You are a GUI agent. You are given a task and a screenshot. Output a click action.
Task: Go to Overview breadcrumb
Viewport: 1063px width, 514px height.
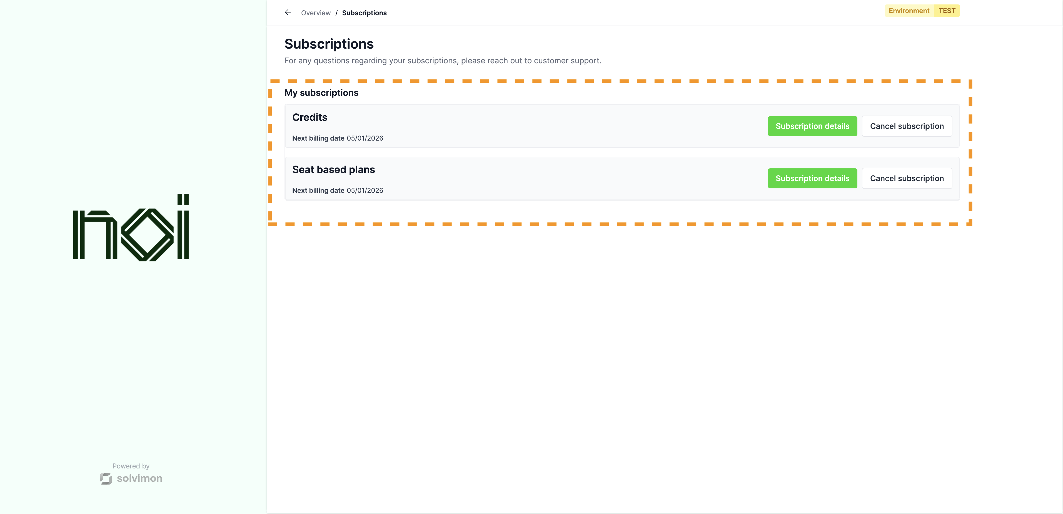pos(316,13)
